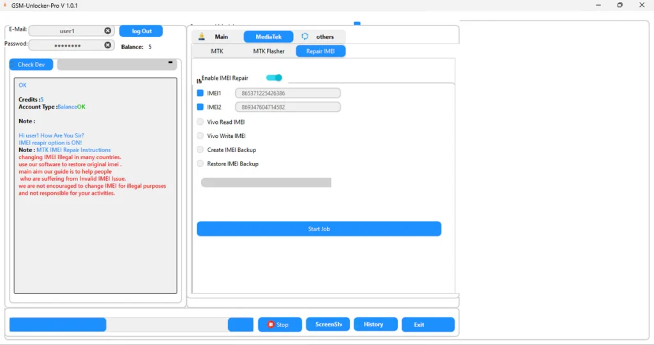Click the log Out button
Screen dimensions: 654x345
(x=141, y=31)
